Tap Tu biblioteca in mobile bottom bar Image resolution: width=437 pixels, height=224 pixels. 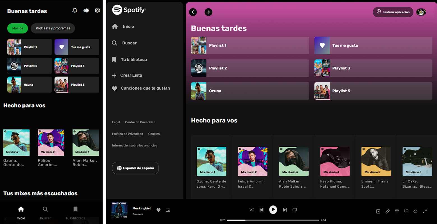pos(75,213)
